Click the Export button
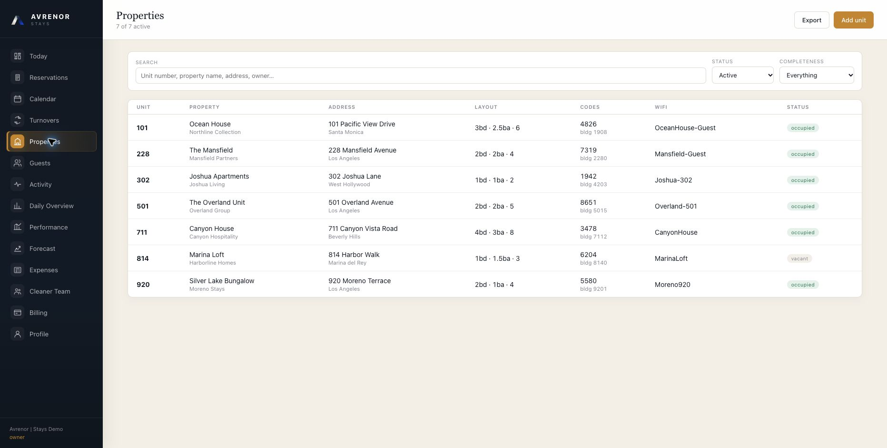The height and width of the screenshot is (448, 887). click(812, 20)
